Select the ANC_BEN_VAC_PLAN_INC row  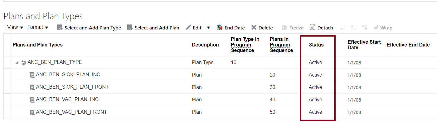pos(67,99)
